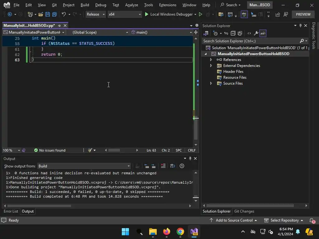Pin the Solution Explorer panel with pushpin

coord(300,26)
